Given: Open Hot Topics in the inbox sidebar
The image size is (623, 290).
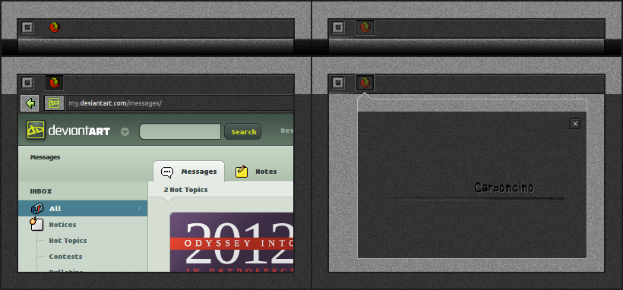Looking at the screenshot, I should [x=68, y=241].
